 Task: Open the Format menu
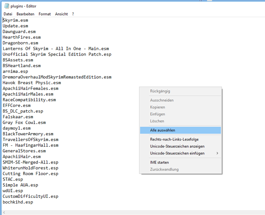point(45,14)
